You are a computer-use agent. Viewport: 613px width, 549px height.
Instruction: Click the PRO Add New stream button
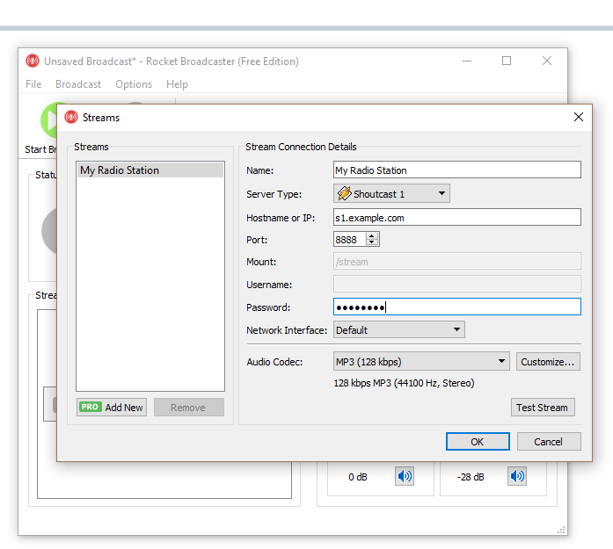click(x=112, y=408)
